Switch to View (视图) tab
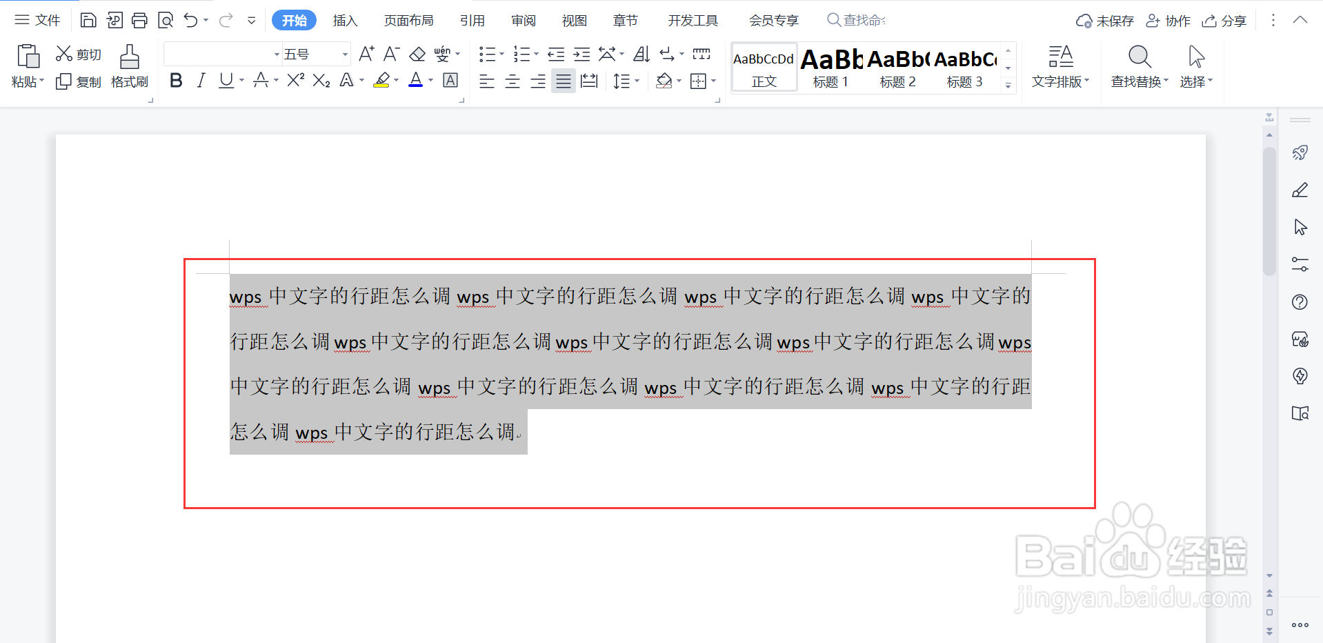Screen dimensions: 1323x643 [x=574, y=21]
